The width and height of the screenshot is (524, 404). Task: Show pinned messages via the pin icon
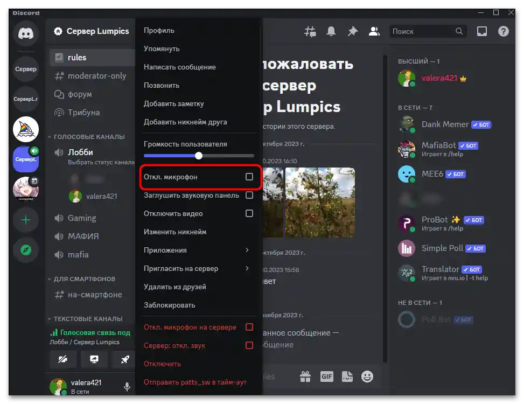pyautogui.click(x=353, y=31)
